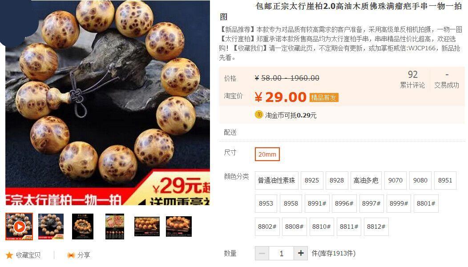Open the 92 cumulative reviews link
Viewport: 468px width, 267px height.
coord(412,79)
